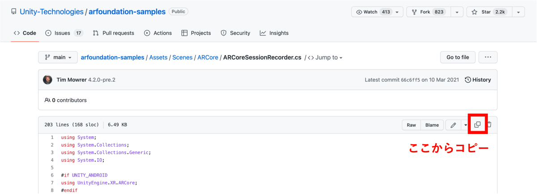The height and width of the screenshot is (194, 537).
Task: Click the watch count 413
Action: pyautogui.click(x=385, y=12)
